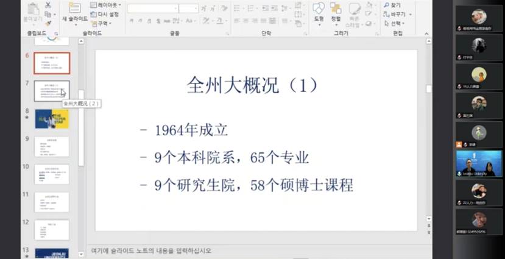Toggle align left paragraph
This screenshot has width=505, height=259.
point(237,21)
